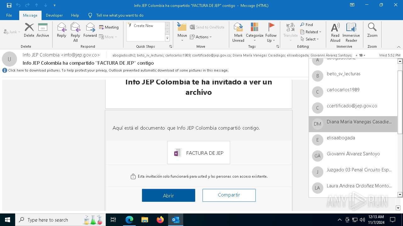Open the Actions dropdown
403x226 pixels.
pyautogui.click(x=201, y=37)
